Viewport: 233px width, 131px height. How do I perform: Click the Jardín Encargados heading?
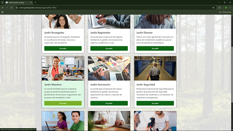pyautogui.click(x=54, y=33)
